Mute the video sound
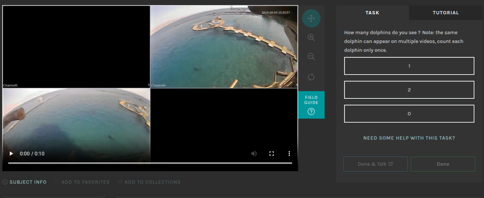This screenshot has height=198, width=484. [254, 153]
